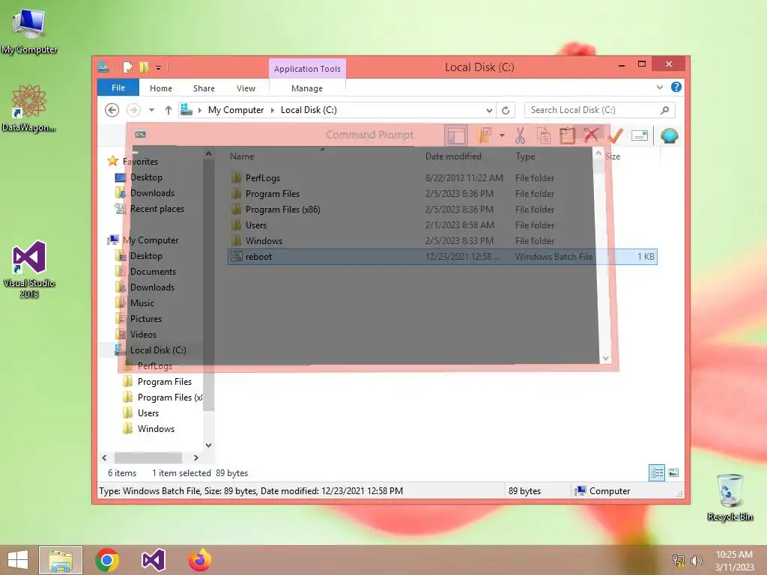The width and height of the screenshot is (767, 575).
Task: Open the recent locations dropdown arrow
Action: (x=151, y=110)
